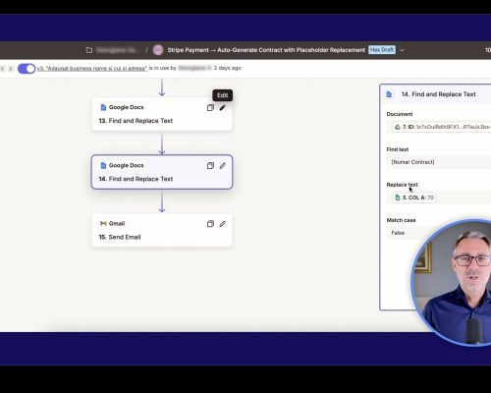Click the owner avatar beside Zap title
This screenshot has width=491, height=393.
click(158, 50)
